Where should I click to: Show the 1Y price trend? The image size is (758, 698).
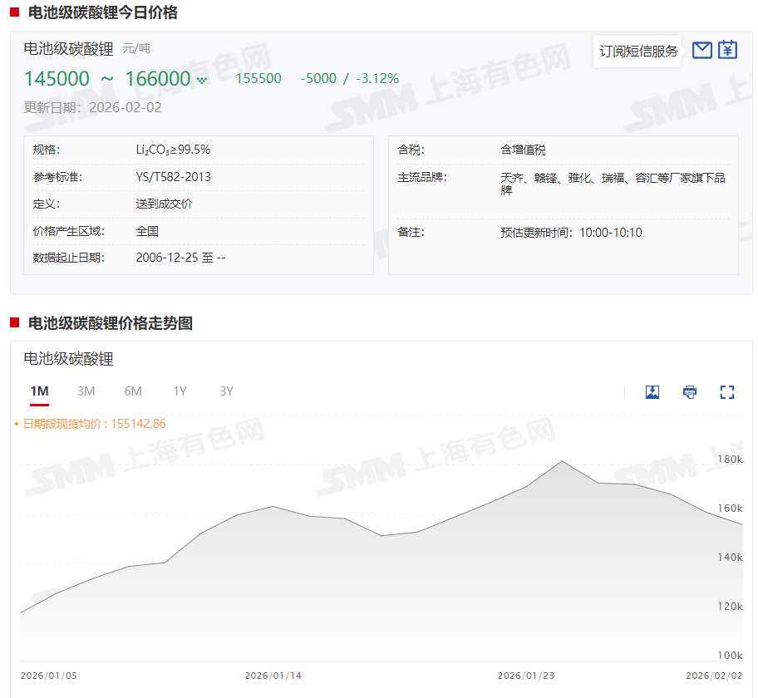(x=180, y=391)
